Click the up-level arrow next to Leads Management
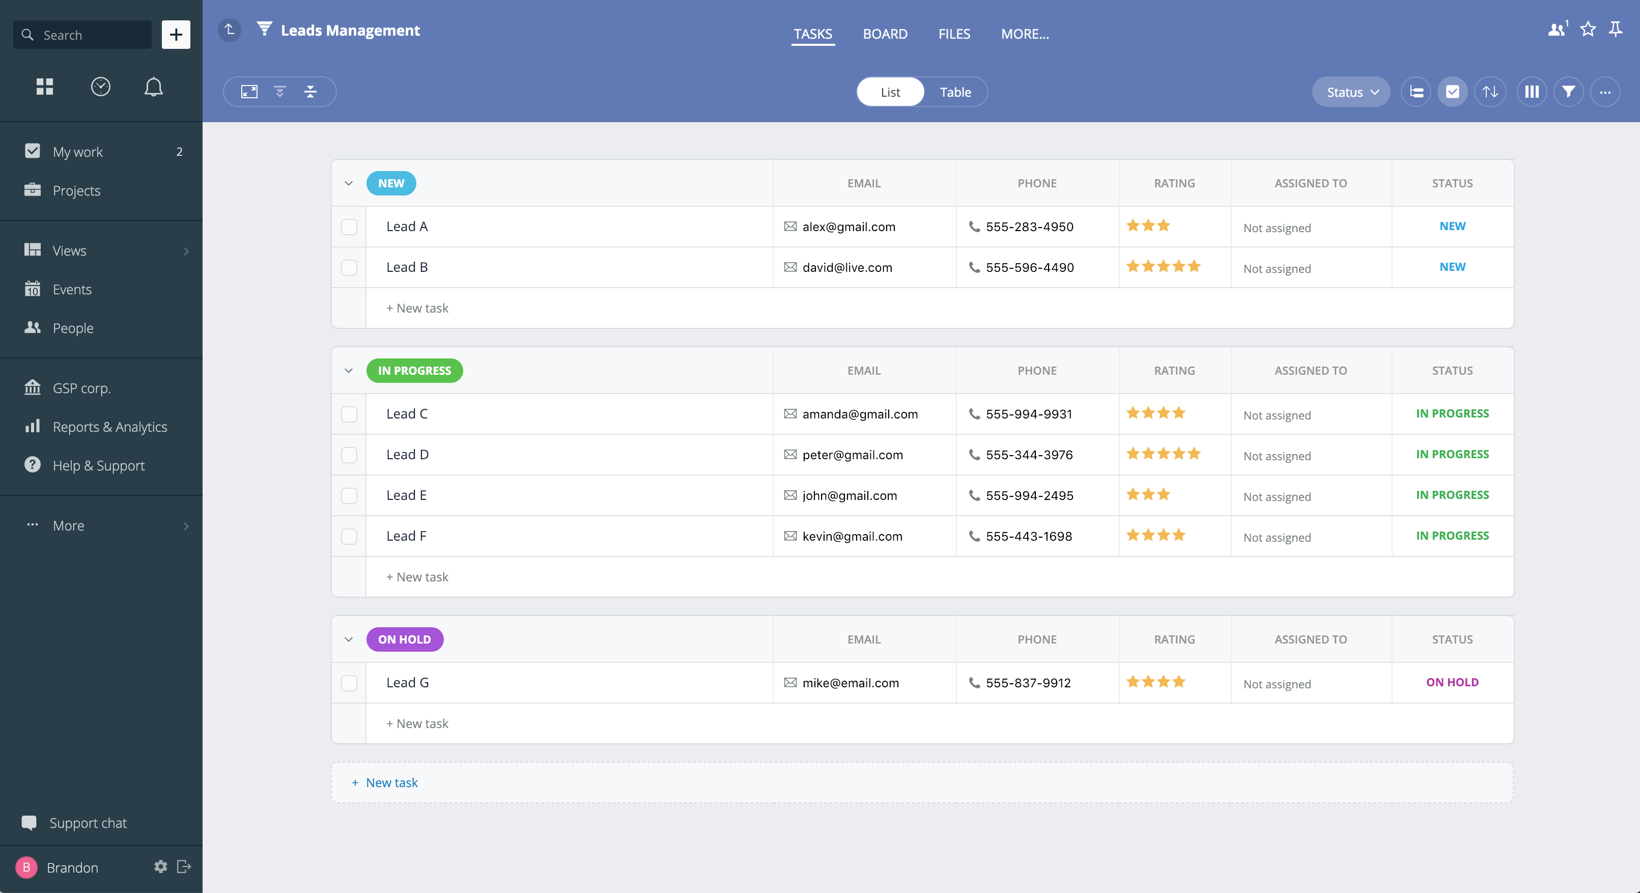The height and width of the screenshot is (893, 1640). 230,30
